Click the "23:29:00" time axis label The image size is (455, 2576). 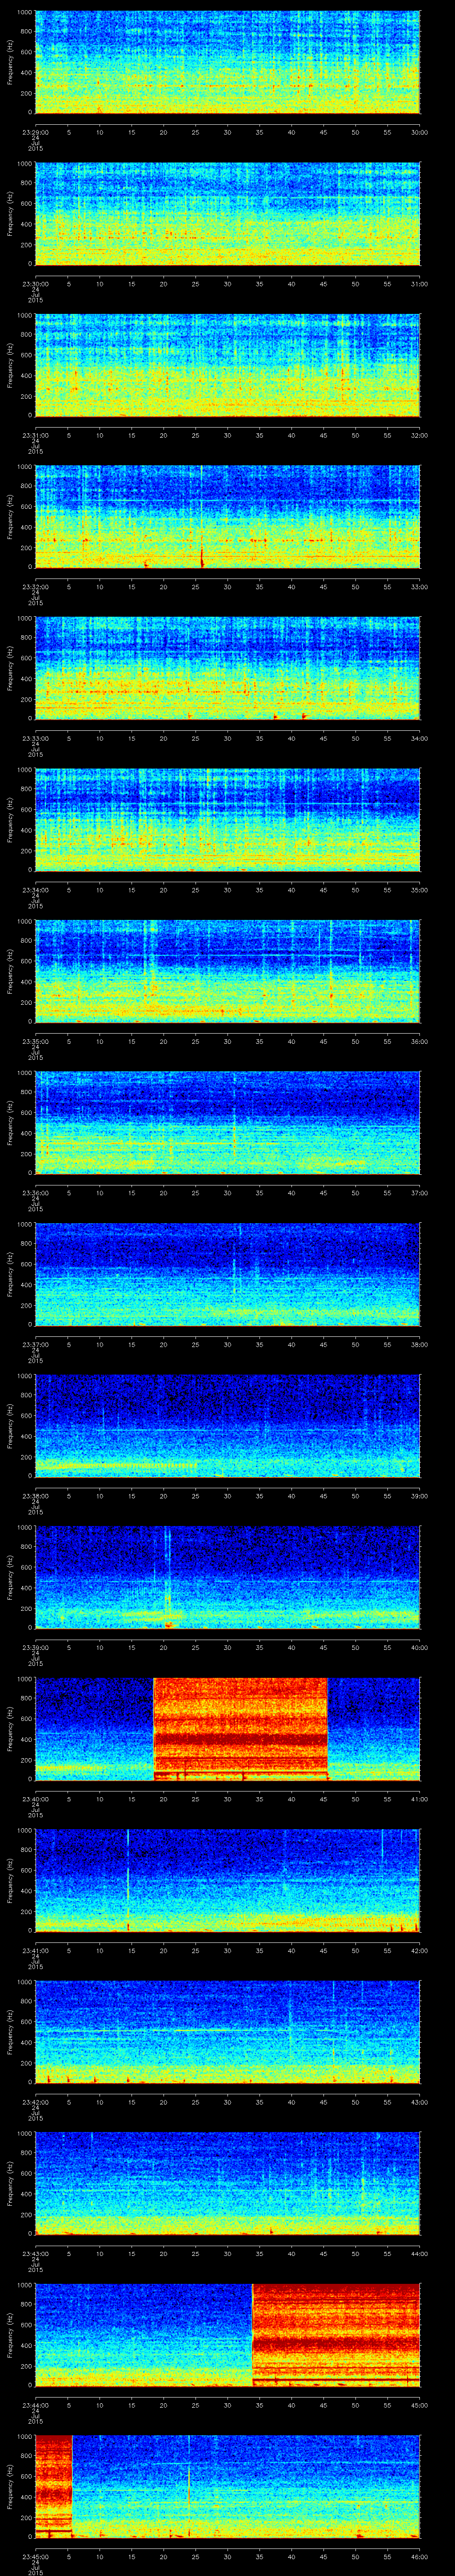[x=35, y=132]
